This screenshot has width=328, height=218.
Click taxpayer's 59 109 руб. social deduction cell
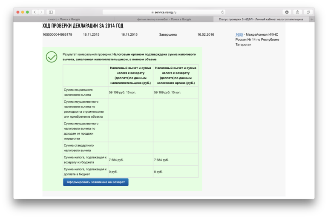[122, 92]
